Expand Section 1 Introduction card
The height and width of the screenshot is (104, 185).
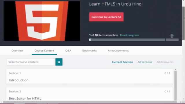(x=89, y=76)
